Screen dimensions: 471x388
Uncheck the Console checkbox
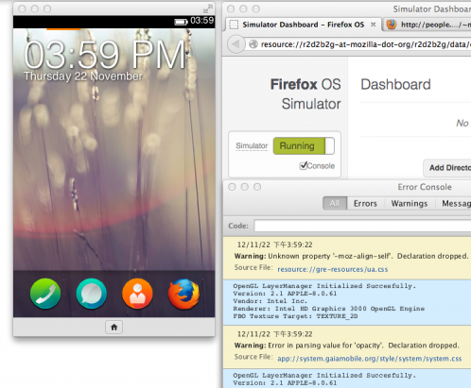[x=304, y=165]
